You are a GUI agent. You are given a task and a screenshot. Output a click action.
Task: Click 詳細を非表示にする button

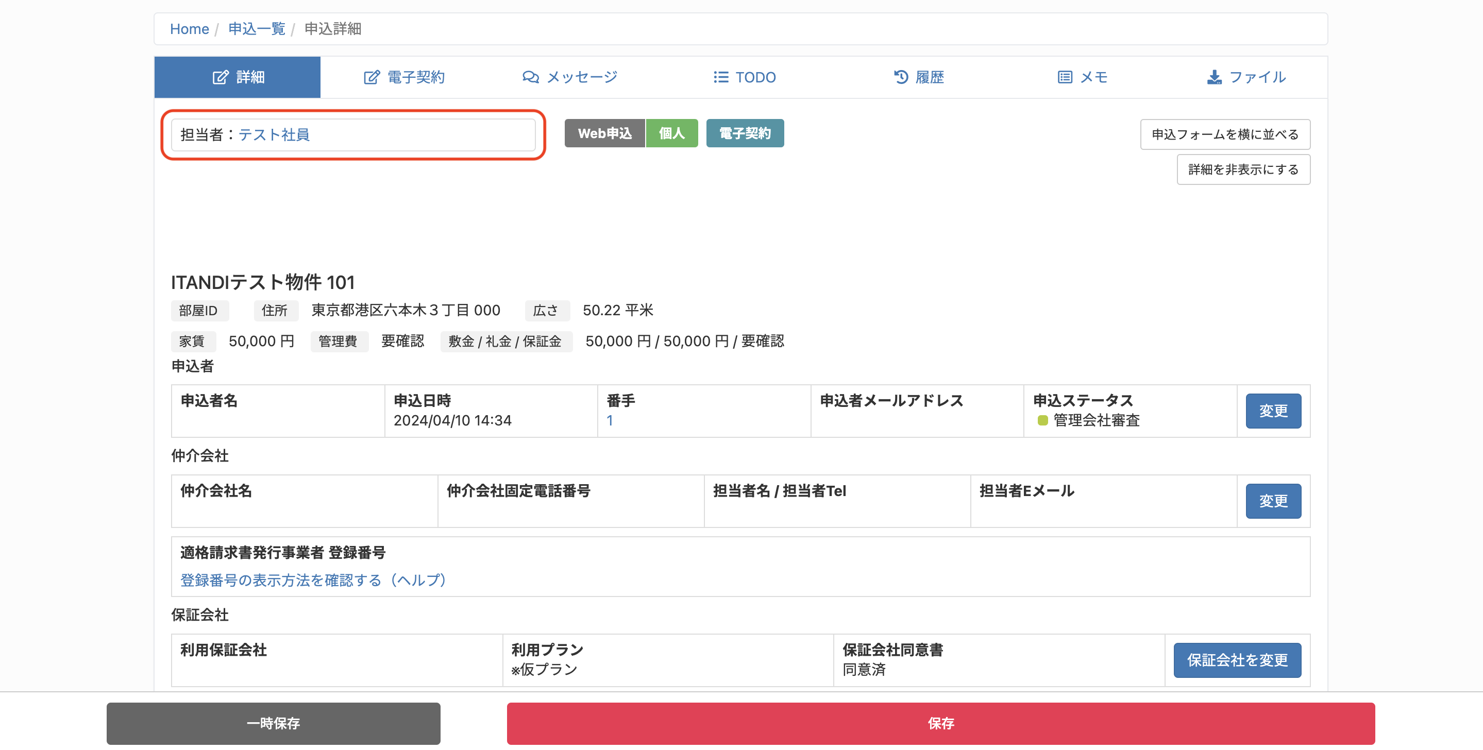1243,170
